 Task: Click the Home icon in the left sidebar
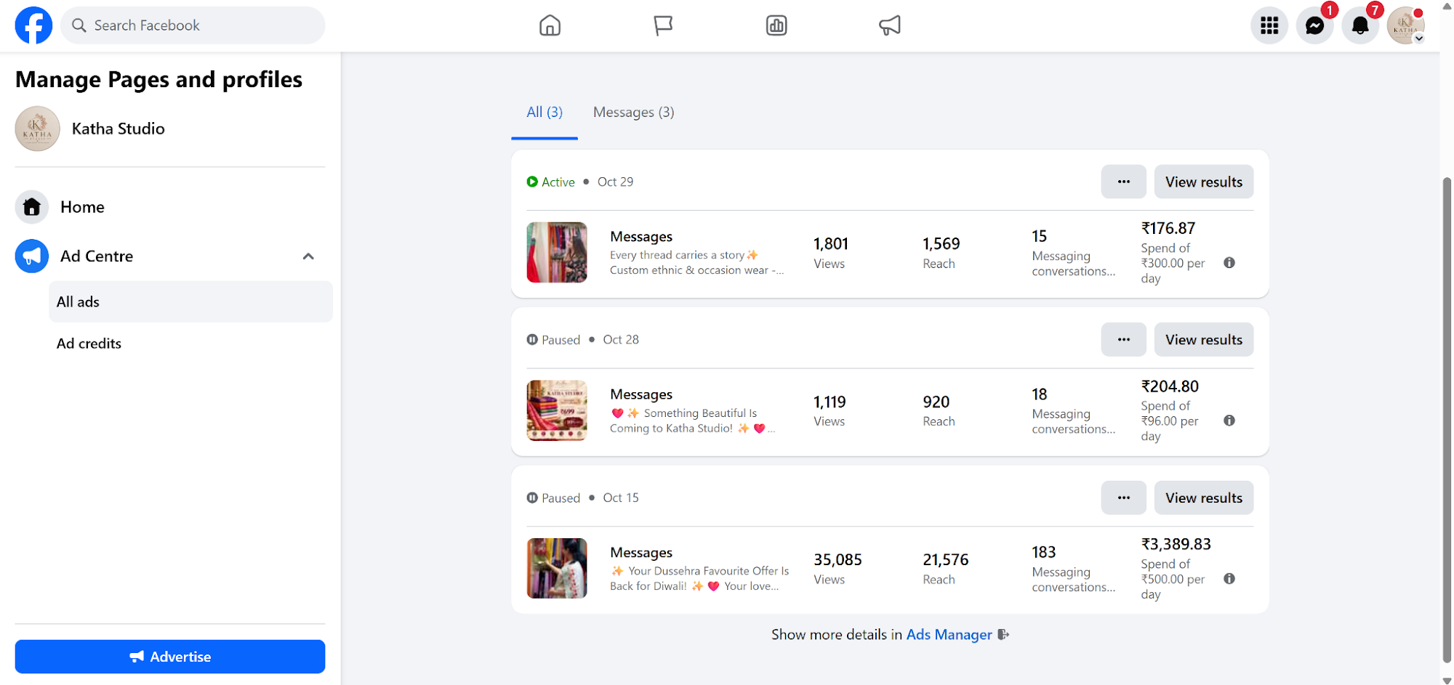[x=32, y=207]
